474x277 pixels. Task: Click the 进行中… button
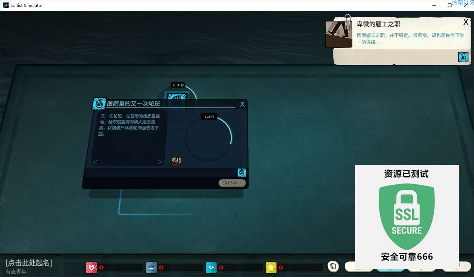232,183
